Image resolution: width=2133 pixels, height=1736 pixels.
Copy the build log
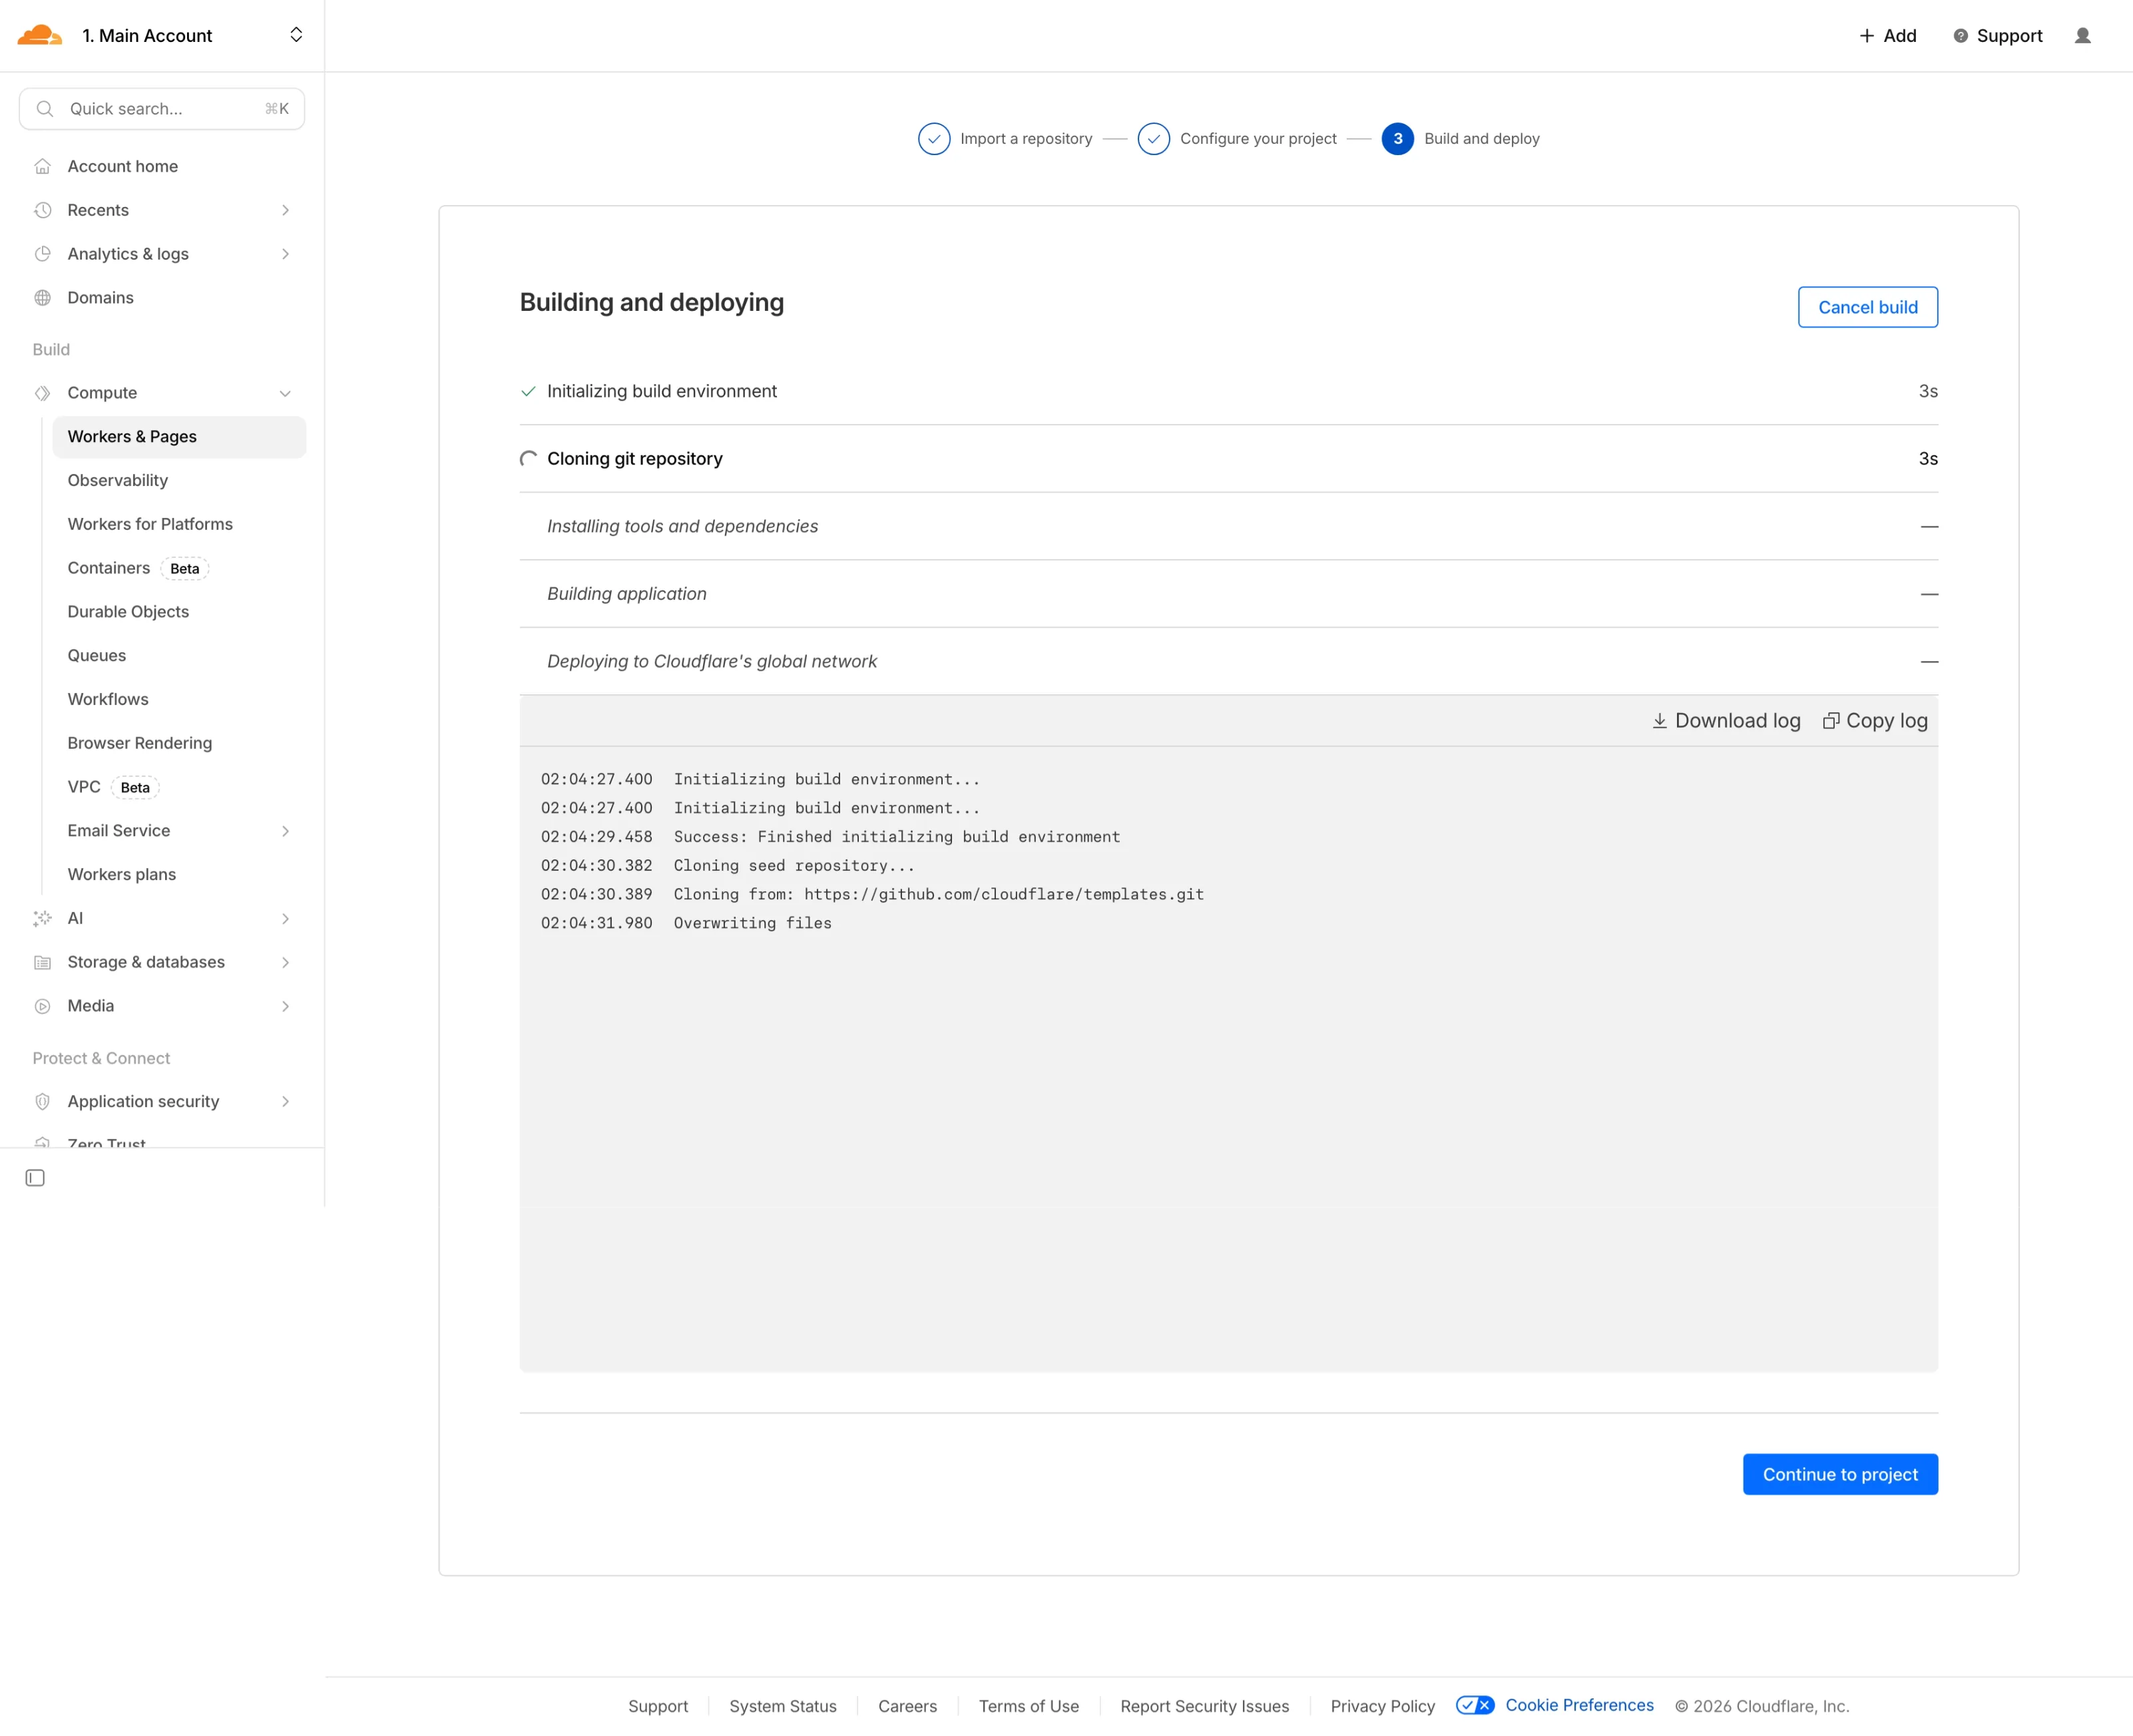point(1875,721)
